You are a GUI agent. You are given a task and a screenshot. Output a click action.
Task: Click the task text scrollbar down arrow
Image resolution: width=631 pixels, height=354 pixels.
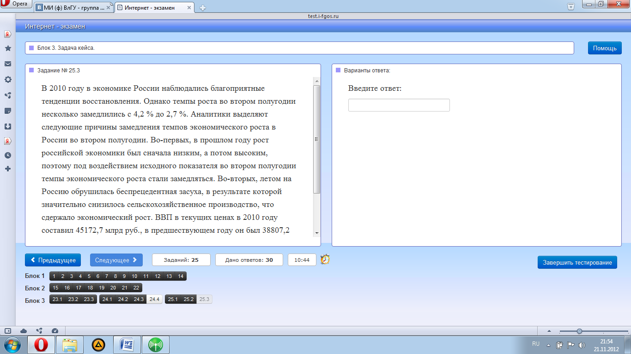pyautogui.click(x=317, y=233)
